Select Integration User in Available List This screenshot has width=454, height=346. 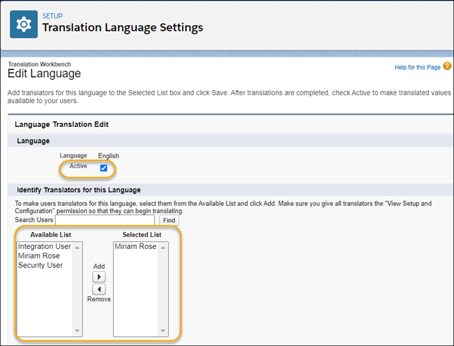click(x=45, y=247)
